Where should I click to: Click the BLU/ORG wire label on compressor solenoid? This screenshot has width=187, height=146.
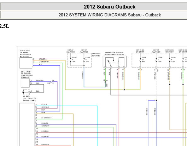[40, 80]
